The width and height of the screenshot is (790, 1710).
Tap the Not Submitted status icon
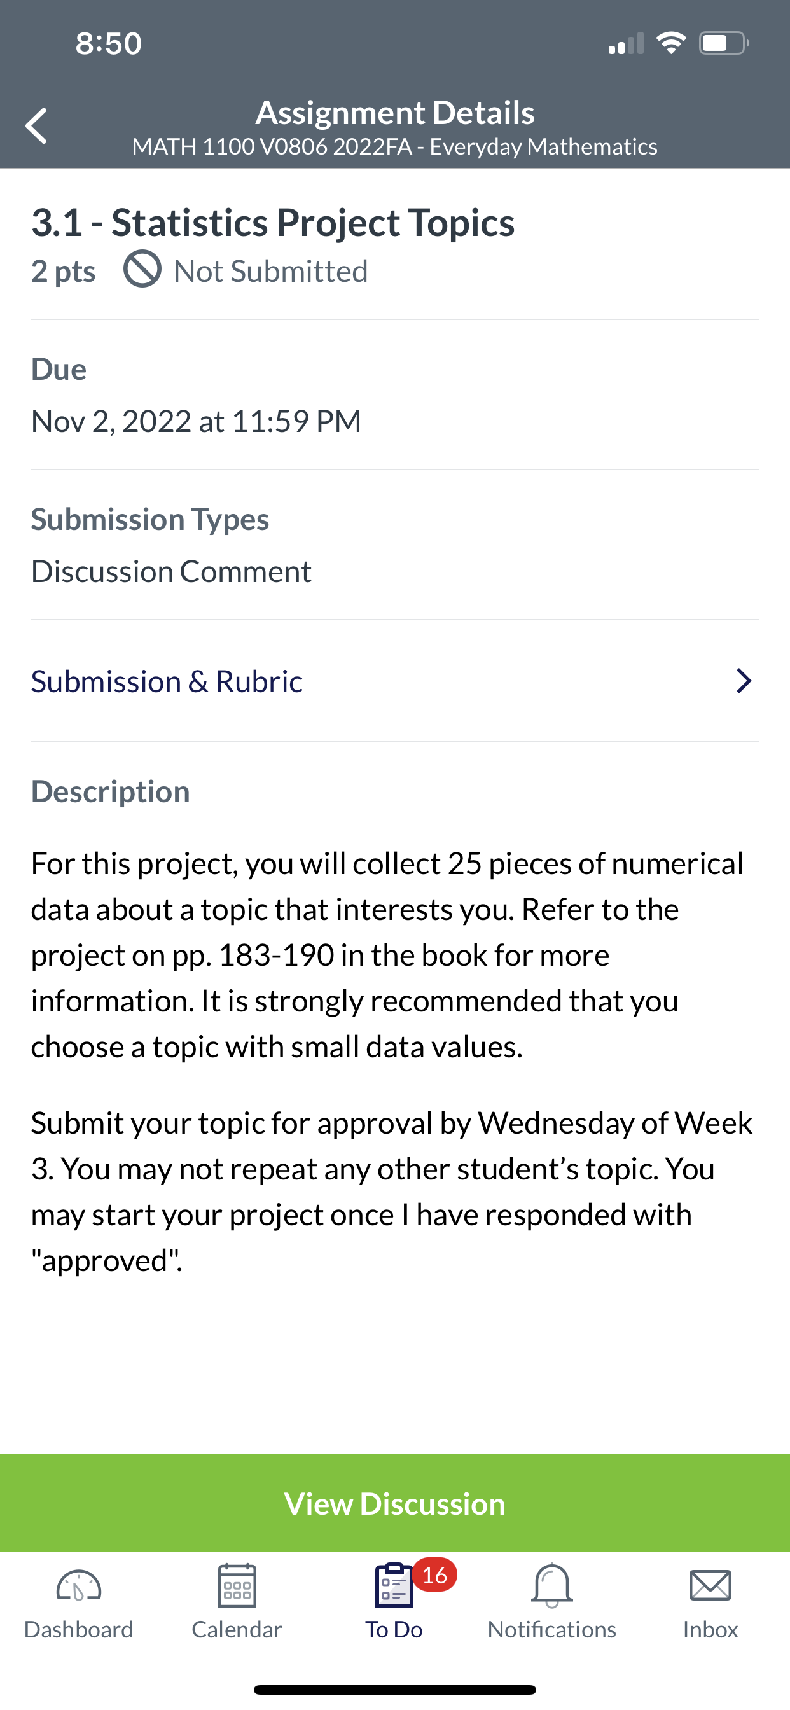[x=142, y=269]
